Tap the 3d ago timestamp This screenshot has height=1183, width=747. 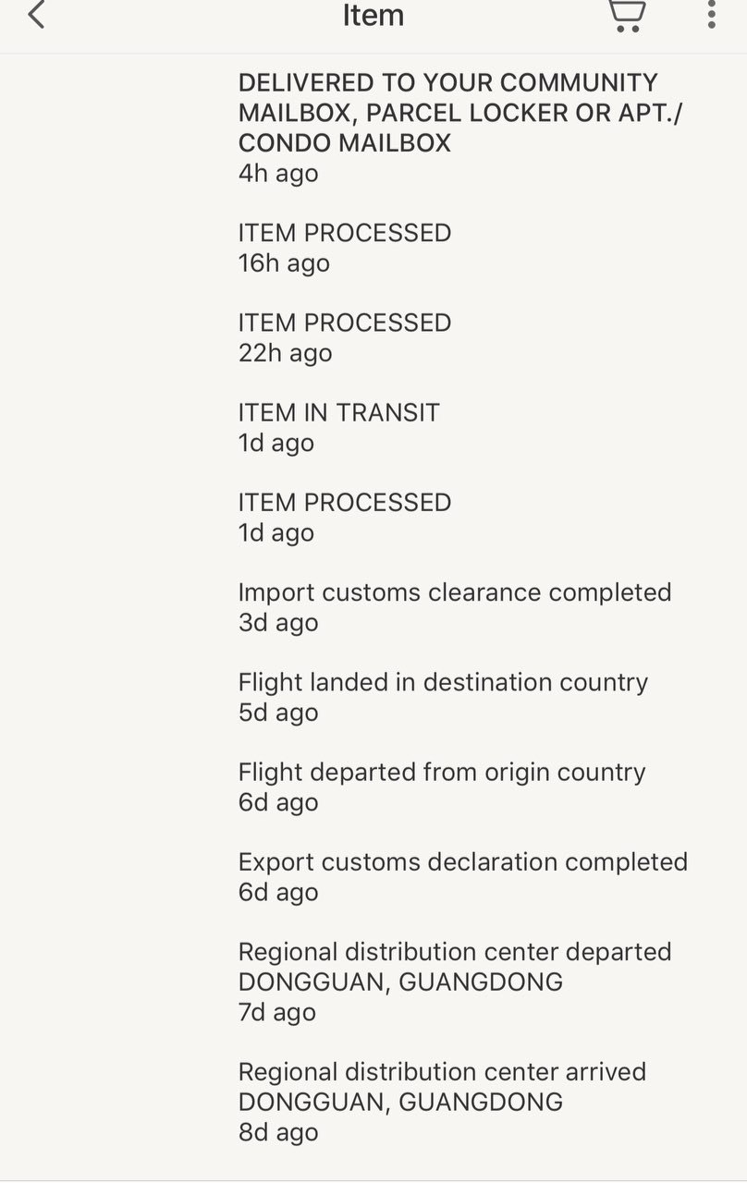[x=278, y=623]
